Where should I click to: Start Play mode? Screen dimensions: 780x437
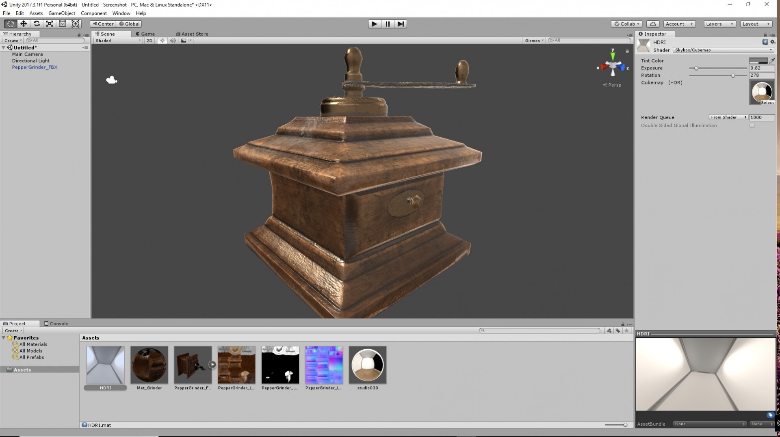(x=374, y=24)
